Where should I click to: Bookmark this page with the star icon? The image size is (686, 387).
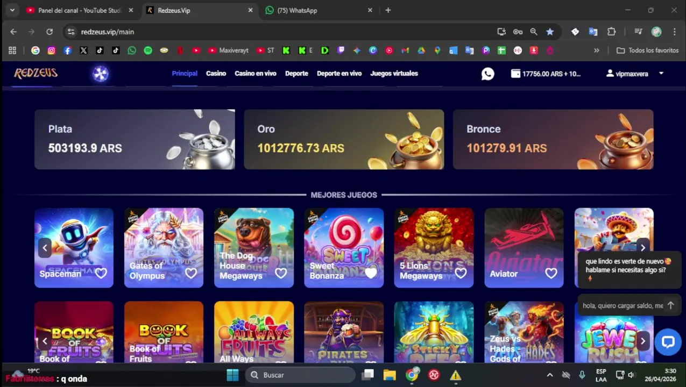pos(549,32)
